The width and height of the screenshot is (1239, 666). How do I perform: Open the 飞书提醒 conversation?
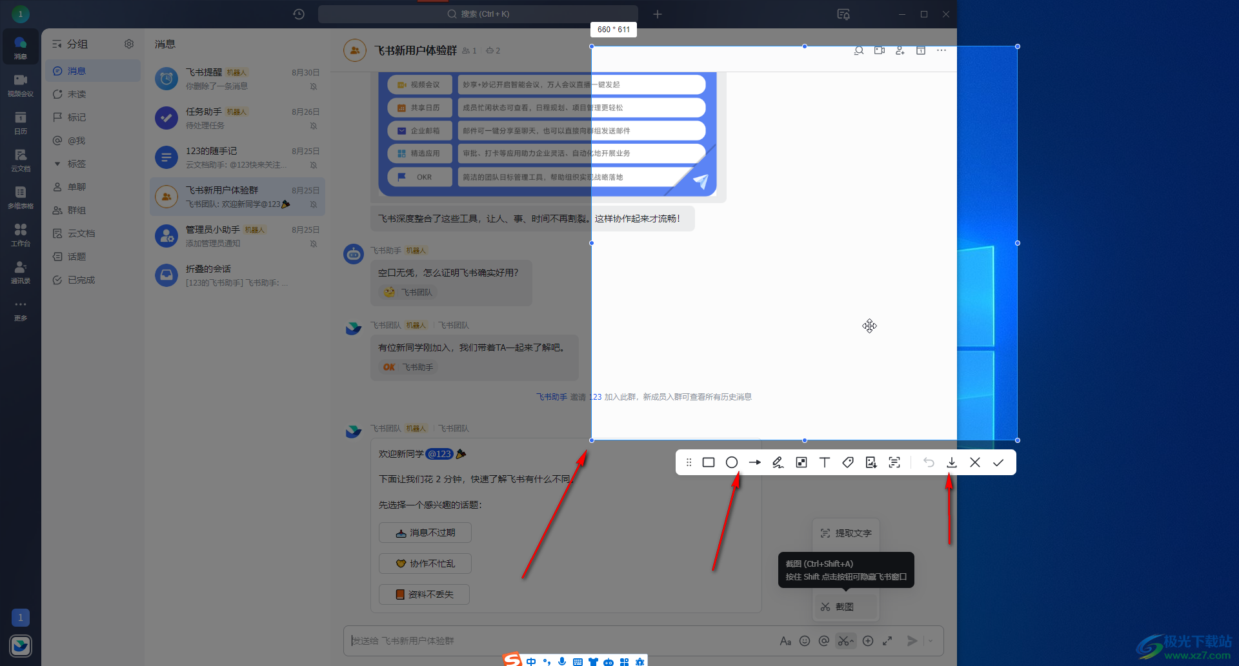pyautogui.click(x=237, y=79)
